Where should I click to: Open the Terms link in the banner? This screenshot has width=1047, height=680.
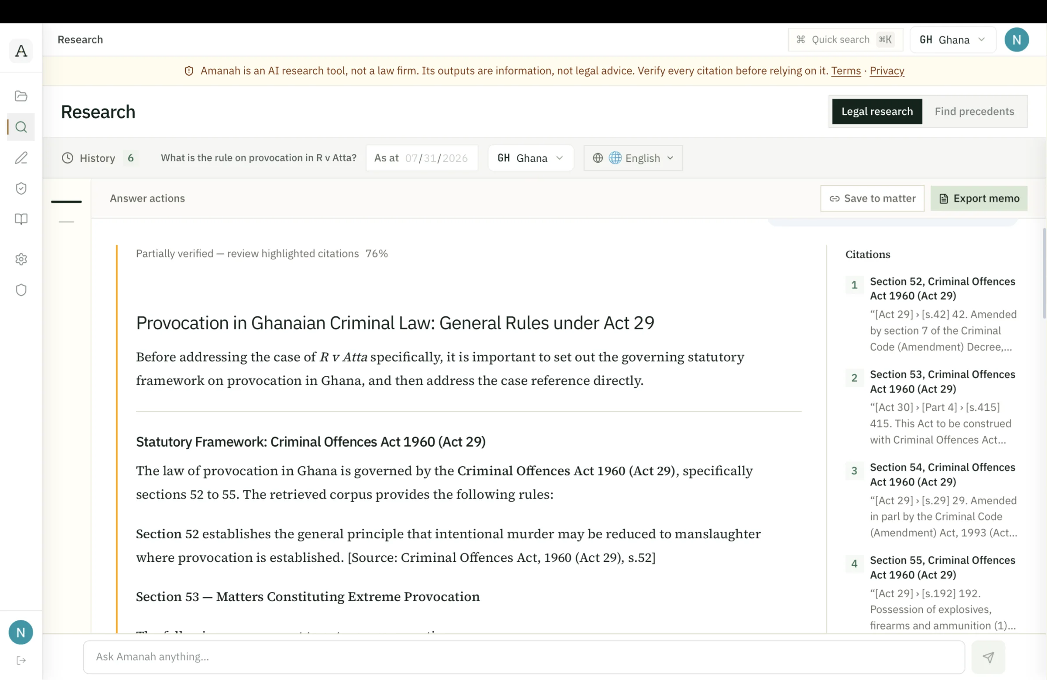[x=845, y=71]
